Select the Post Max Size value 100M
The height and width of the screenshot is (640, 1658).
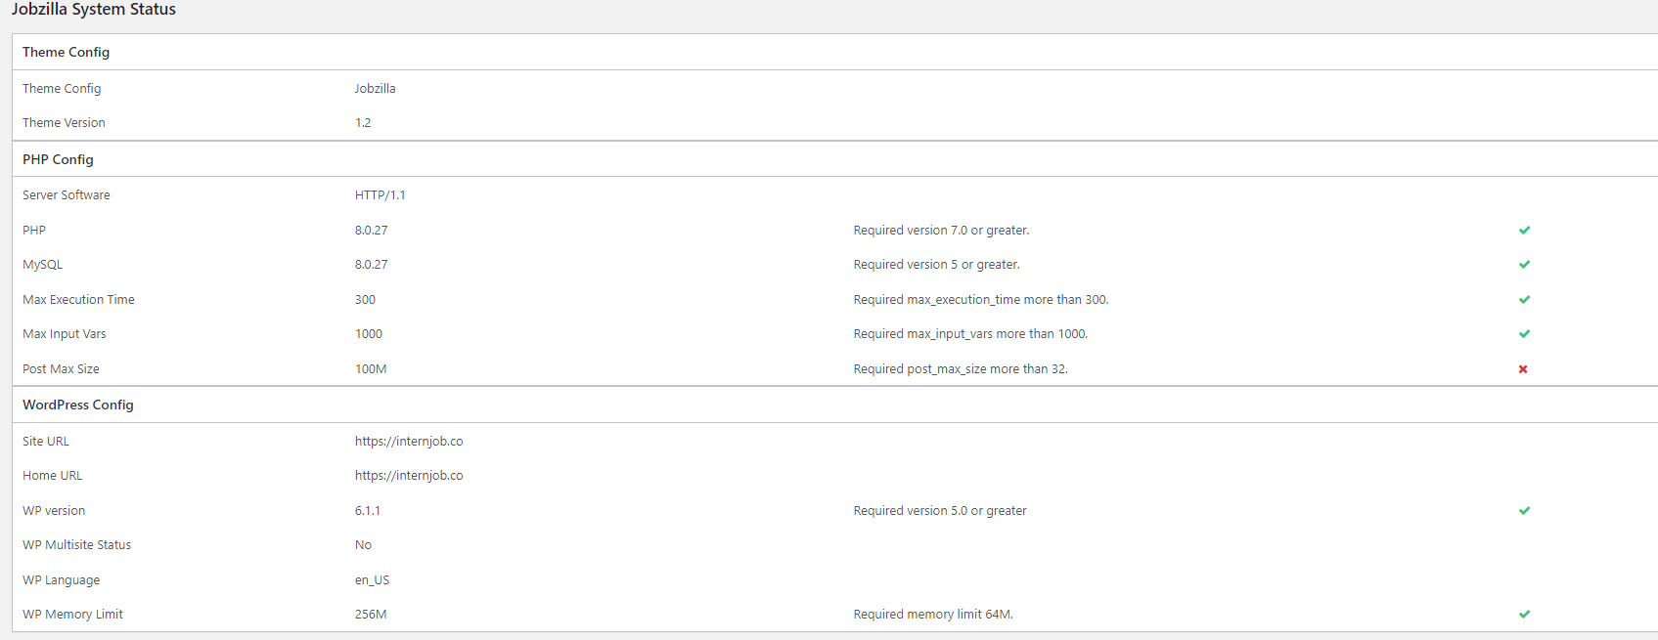coord(371,369)
